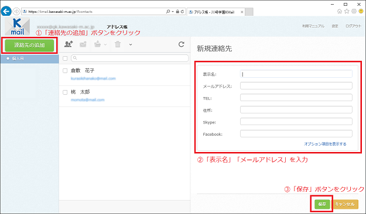The width and height of the screenshot is (366, 214).
Task: Click the green 保存 button
Action: pos(322,204)
